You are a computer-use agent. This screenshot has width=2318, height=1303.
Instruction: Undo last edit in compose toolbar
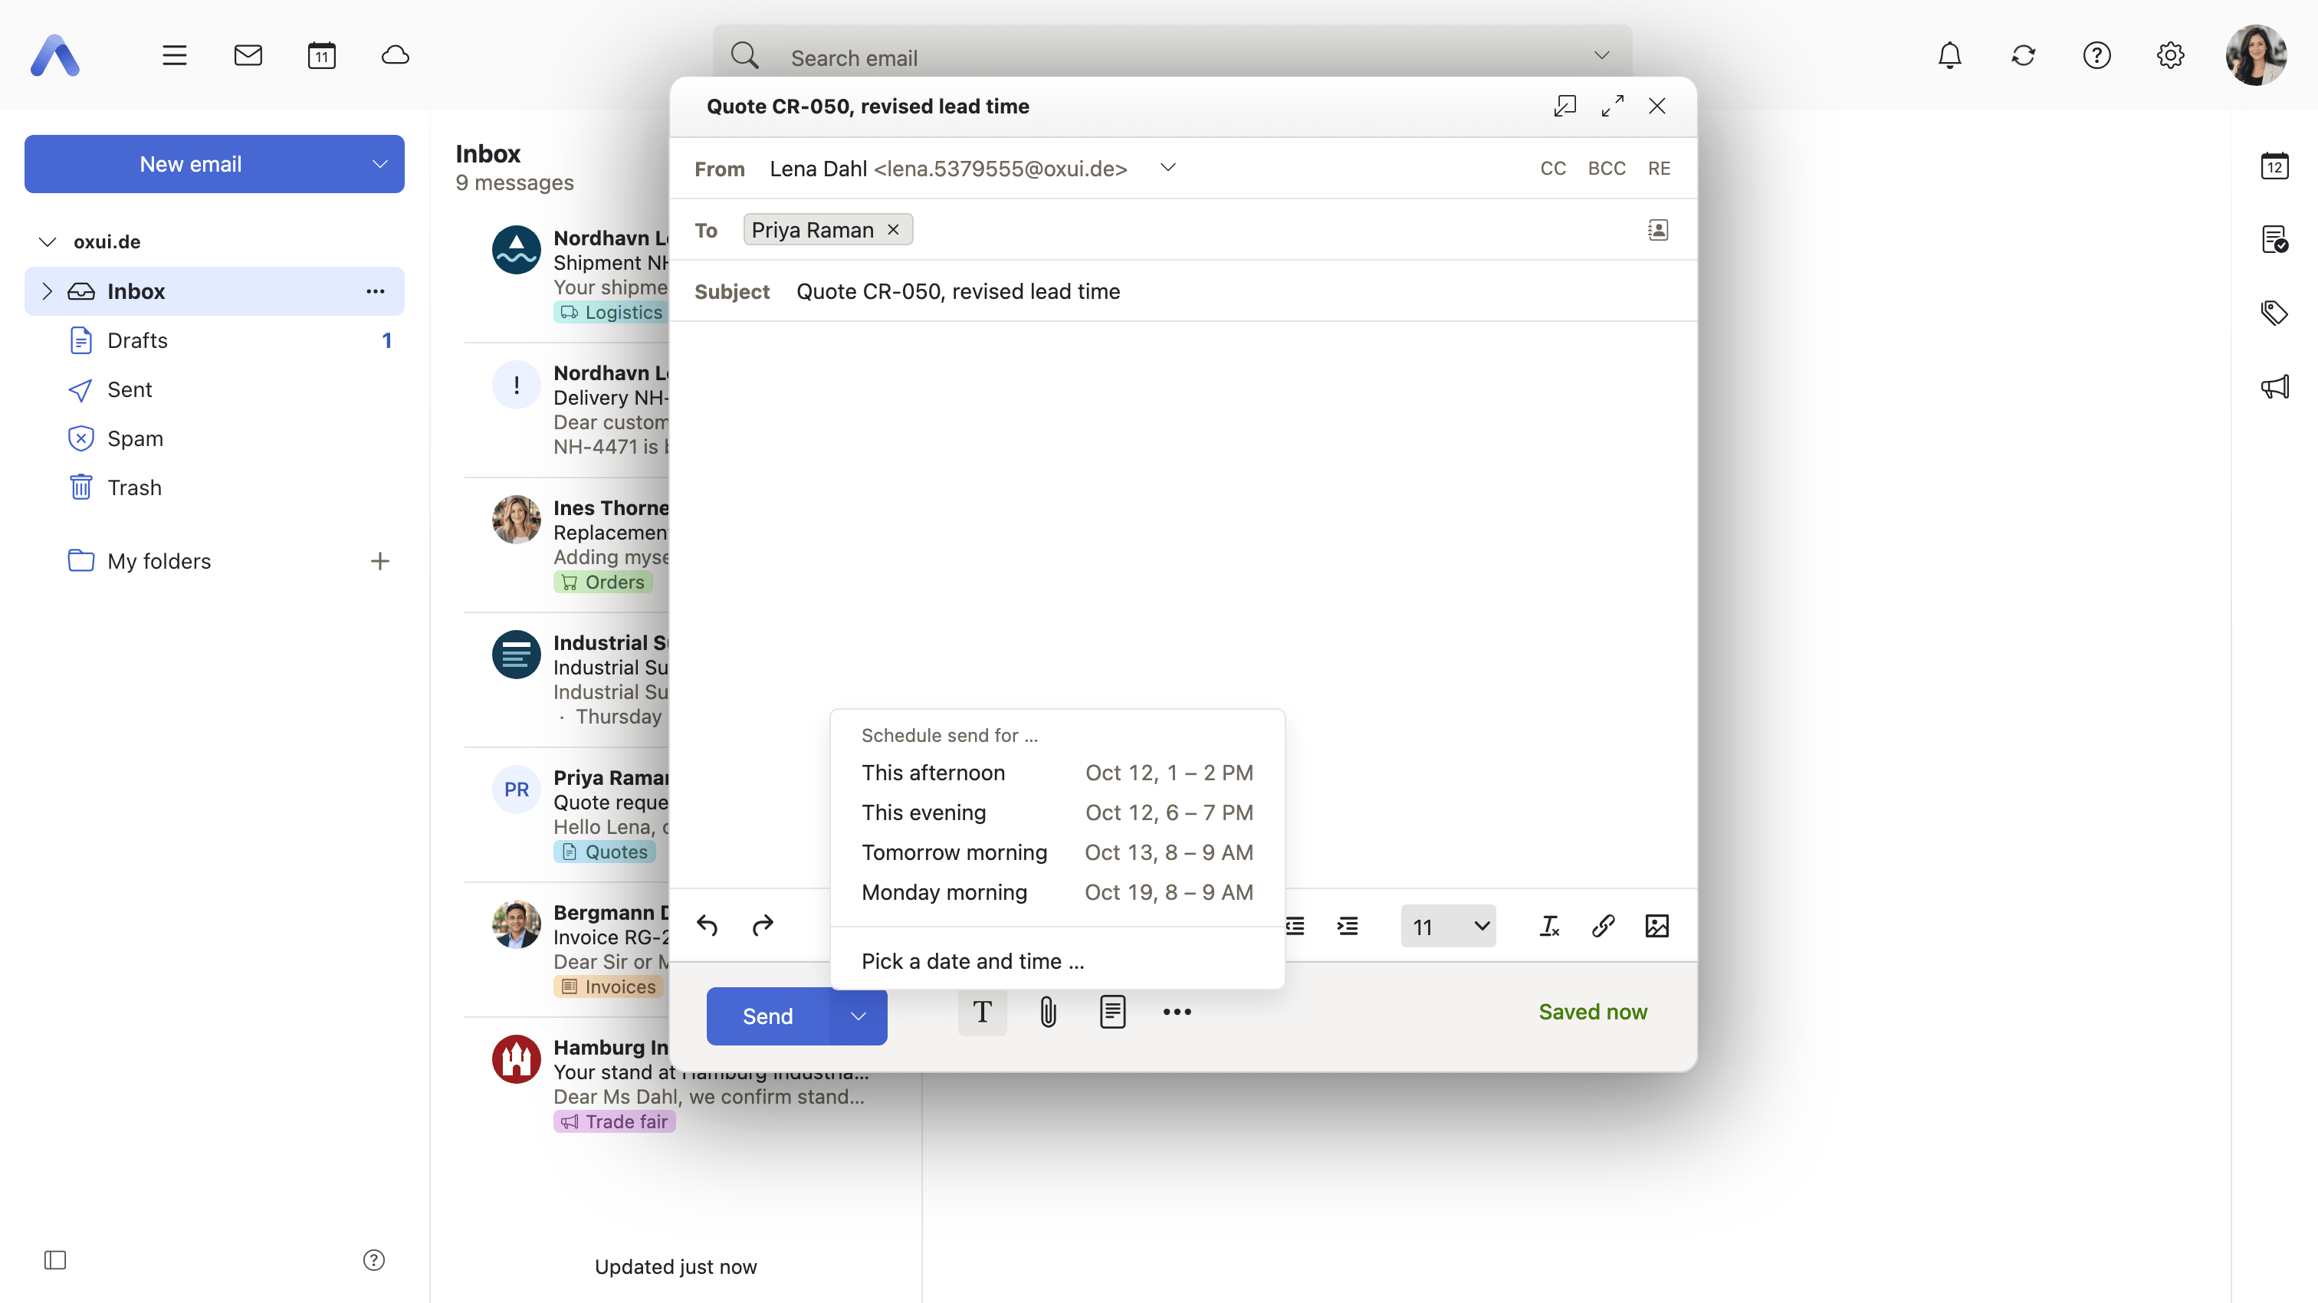[708, 926]
